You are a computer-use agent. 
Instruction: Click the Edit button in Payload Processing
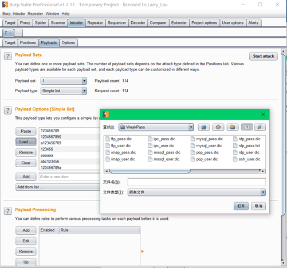click(x=26, y=241)
